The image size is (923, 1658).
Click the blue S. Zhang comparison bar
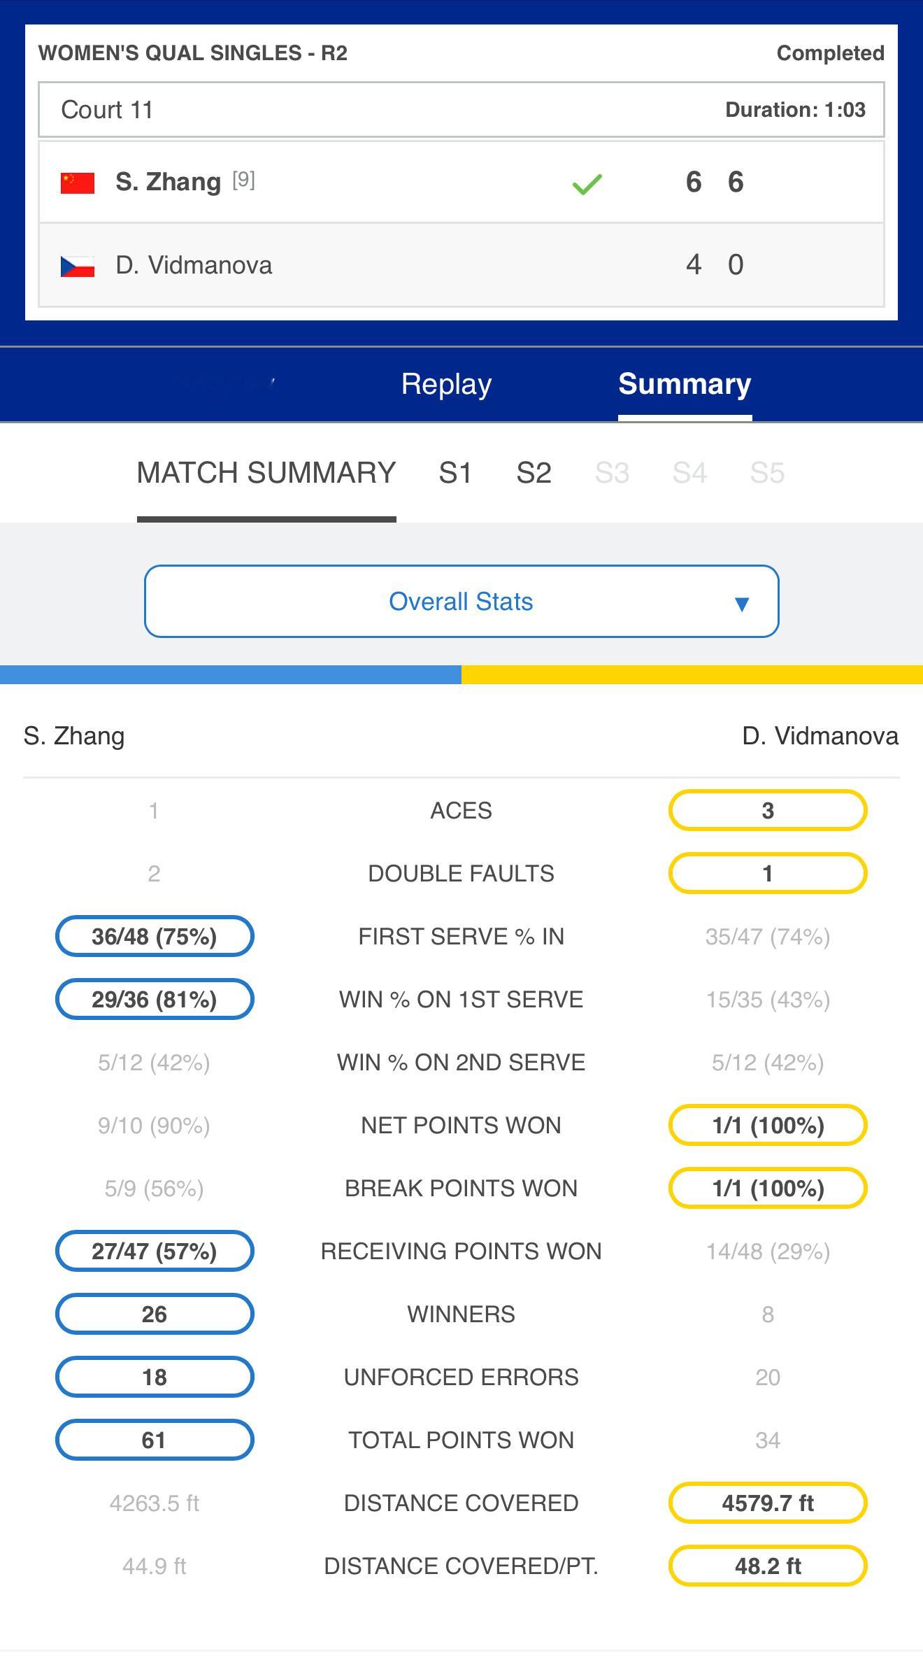tap(231, 674)
